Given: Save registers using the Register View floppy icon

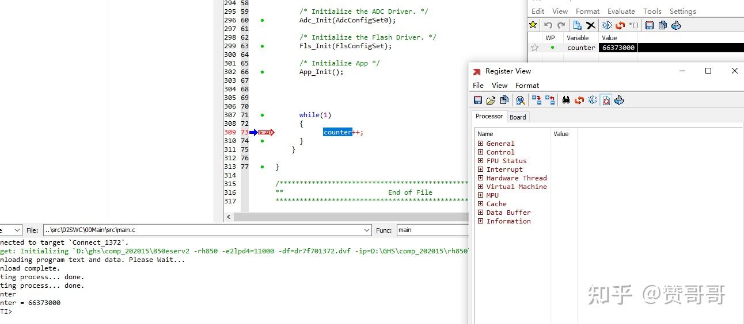Looking at the screenshot, I should coord(478,100).
